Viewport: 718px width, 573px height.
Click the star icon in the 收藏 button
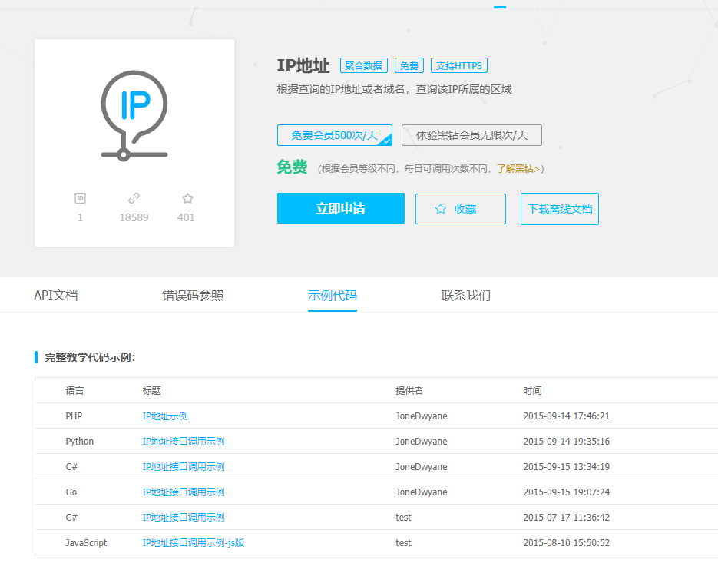[441, 209]
